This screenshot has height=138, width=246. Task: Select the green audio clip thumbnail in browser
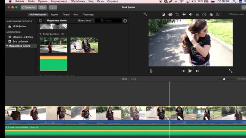(x=53, y=63)
